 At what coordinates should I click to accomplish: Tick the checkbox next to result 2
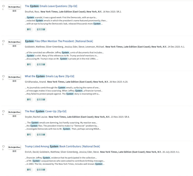3,41
